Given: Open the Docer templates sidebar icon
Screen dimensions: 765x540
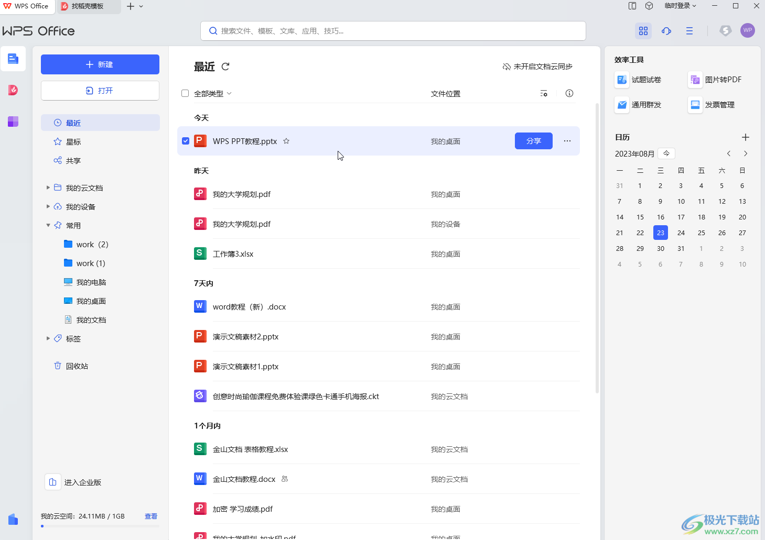Looking at the screenshot, I should (13, 90).
